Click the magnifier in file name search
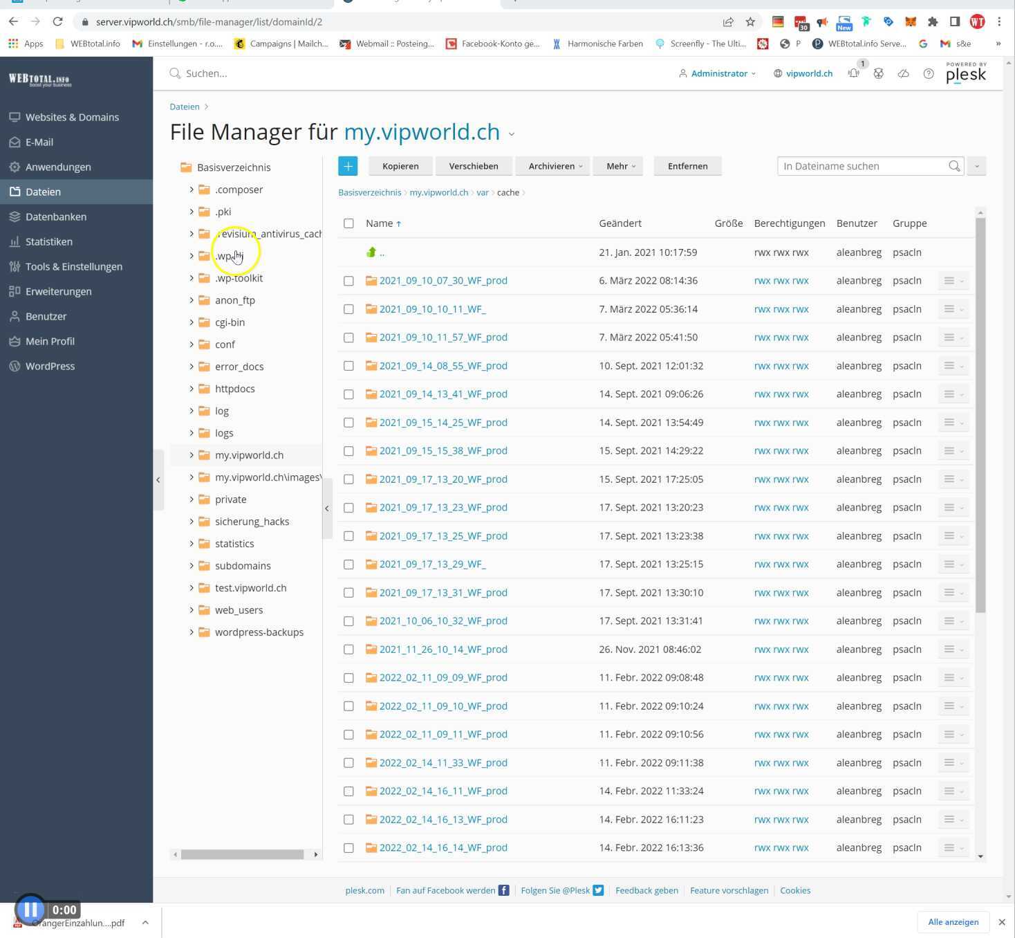The image size is (1015, 938). coord(954,166)
